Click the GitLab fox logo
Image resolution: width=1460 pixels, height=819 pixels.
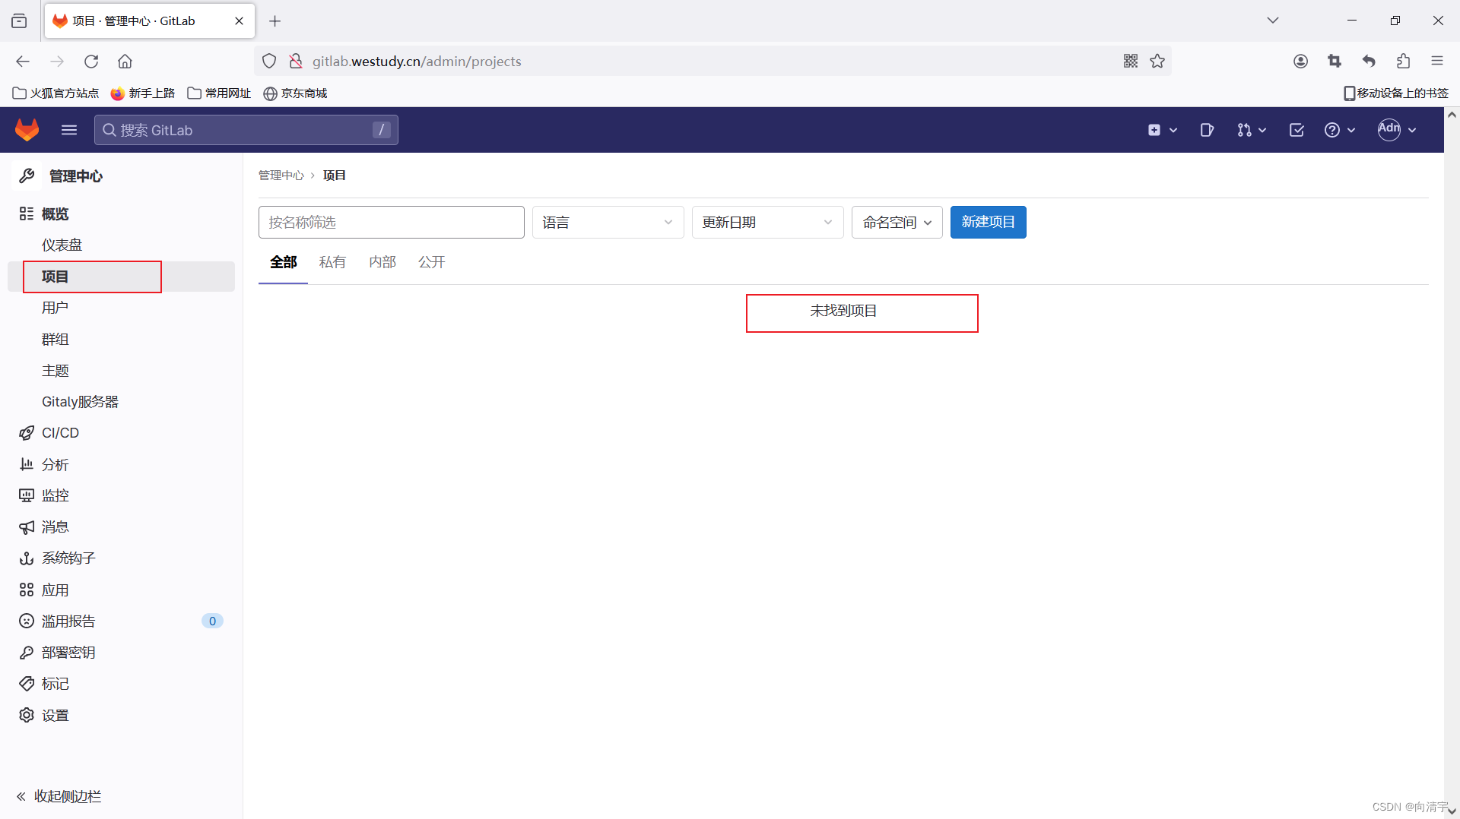point(27,130)
